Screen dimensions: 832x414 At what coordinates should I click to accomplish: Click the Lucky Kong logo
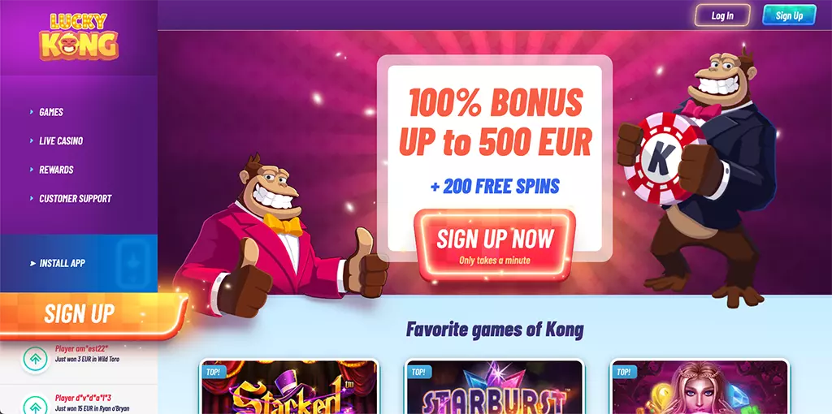click(79, 36)
